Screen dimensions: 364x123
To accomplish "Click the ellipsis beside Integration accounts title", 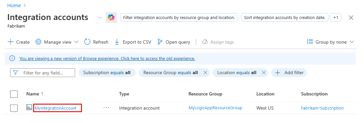I will (x=100, y=18).
